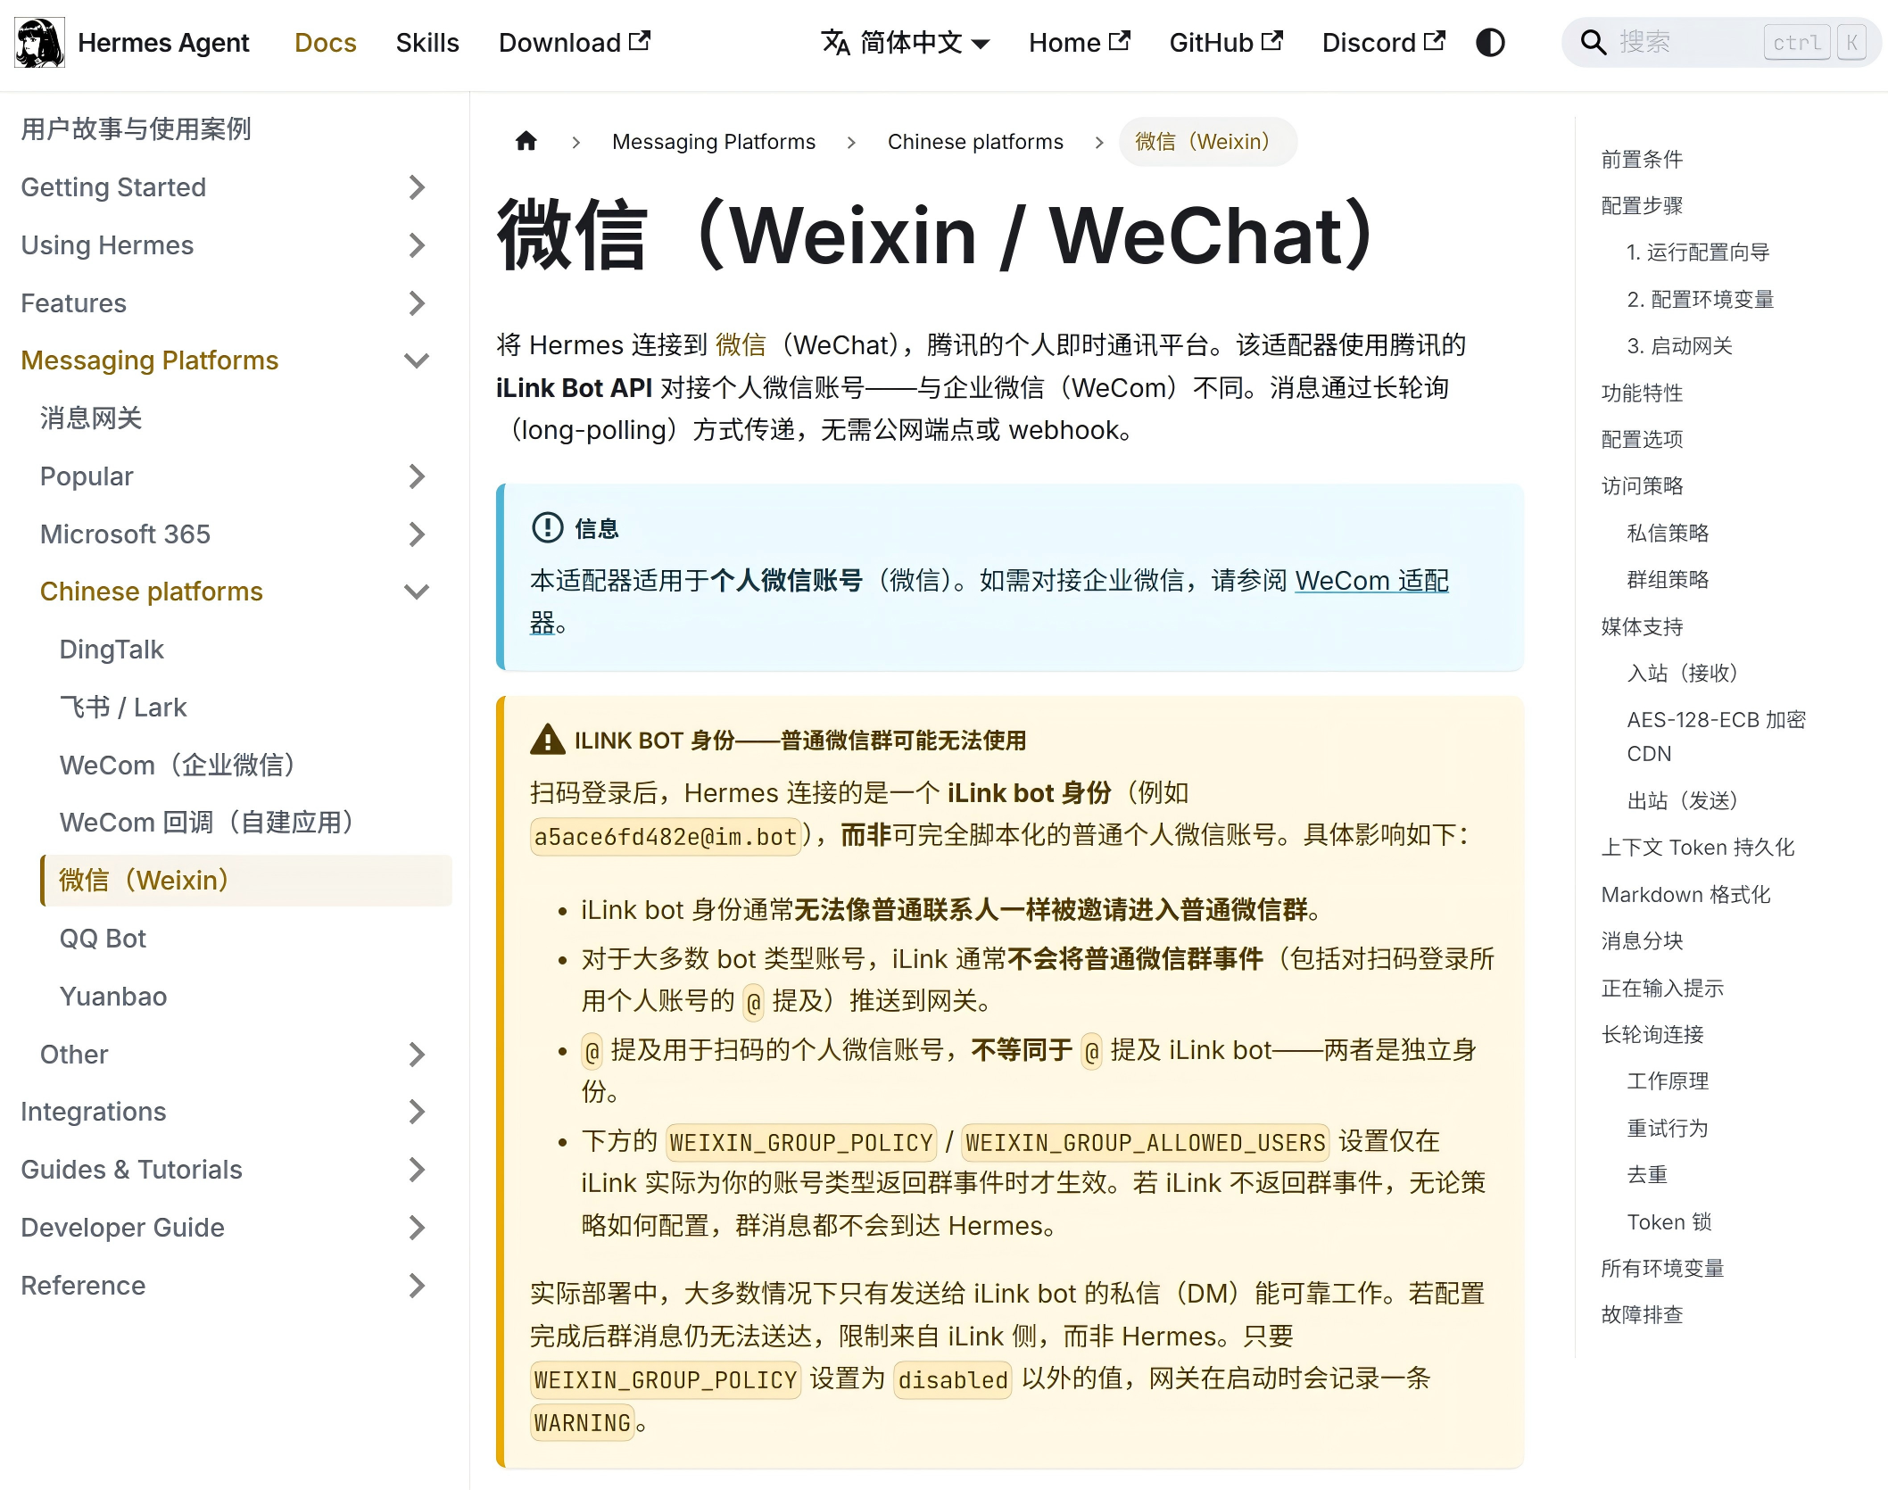Open the Docs navbar tab
The image size is (1888, 1490).
tap(326, 43)
